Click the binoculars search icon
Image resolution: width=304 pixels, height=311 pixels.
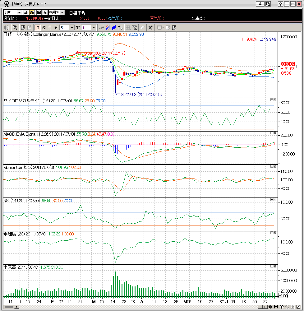(31, 12)
